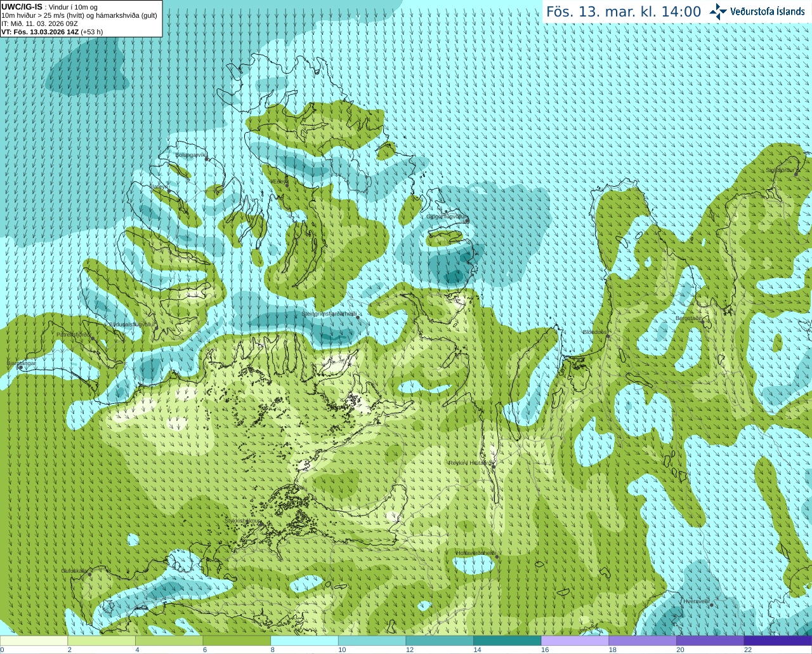
Task: Select the date header Fös. 13. mar. kl. 14:00
Action: pos(624,12)
